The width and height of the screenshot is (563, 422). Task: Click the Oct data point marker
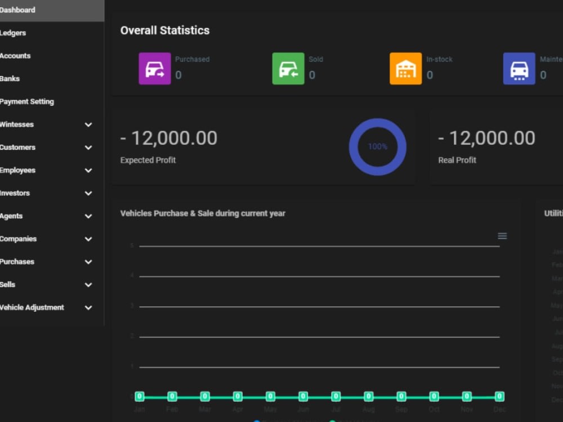[x=434, y=397]
